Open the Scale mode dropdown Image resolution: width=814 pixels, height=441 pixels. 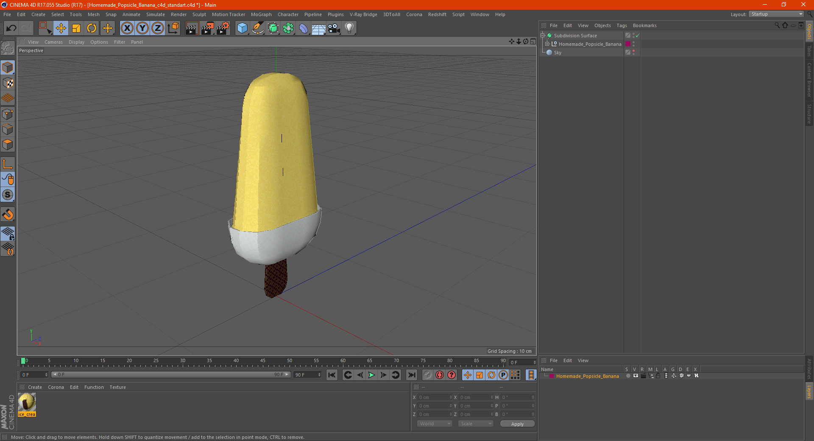pos(476,424)
